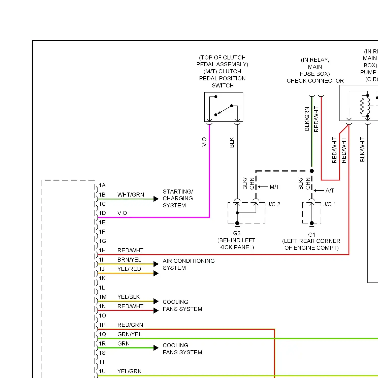This screenshot has width=378, height=378.
Task: Select terminal label 1P
Action: pyautogui.click(x=102, y=325)
